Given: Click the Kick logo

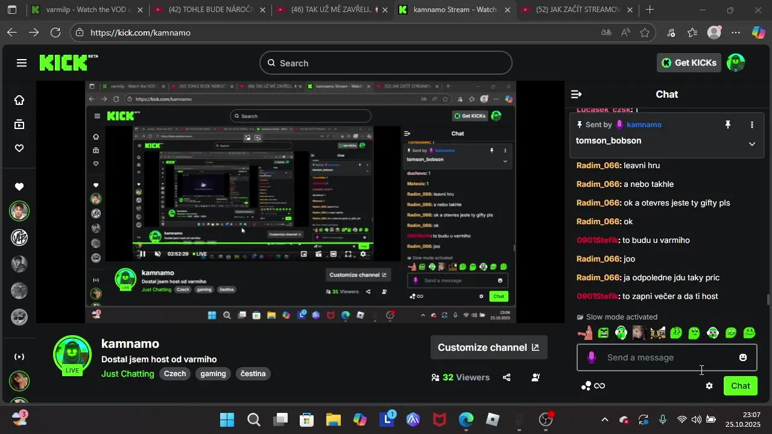Looking at the screenshot, I should [x=64, y=63].
